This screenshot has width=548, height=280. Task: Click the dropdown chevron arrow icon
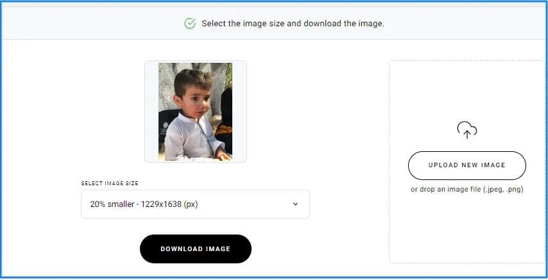[x=295, y=204]
